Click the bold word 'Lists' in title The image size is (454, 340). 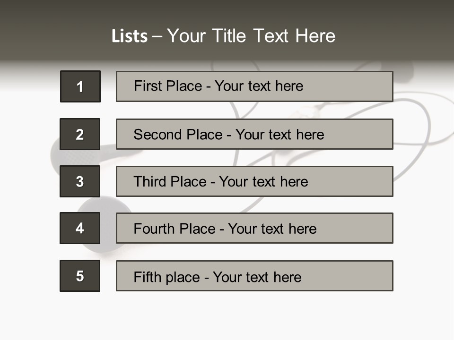(129, 36)
